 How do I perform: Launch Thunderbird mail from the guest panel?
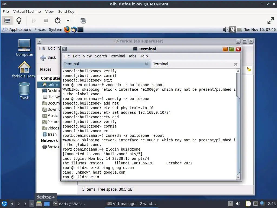coord(74,30)
